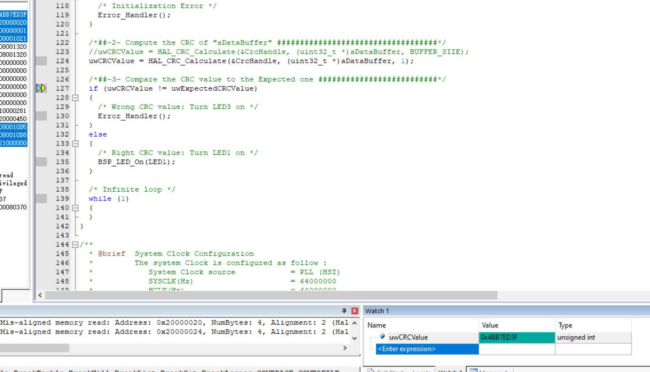Click the Type column header in Watch 1
The image size is (650, 372).
point(593,325)
